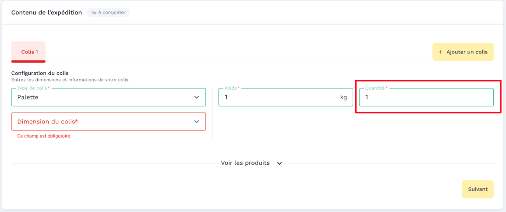Click the edit-list icon beside À compléter

[x=93, y=12]
